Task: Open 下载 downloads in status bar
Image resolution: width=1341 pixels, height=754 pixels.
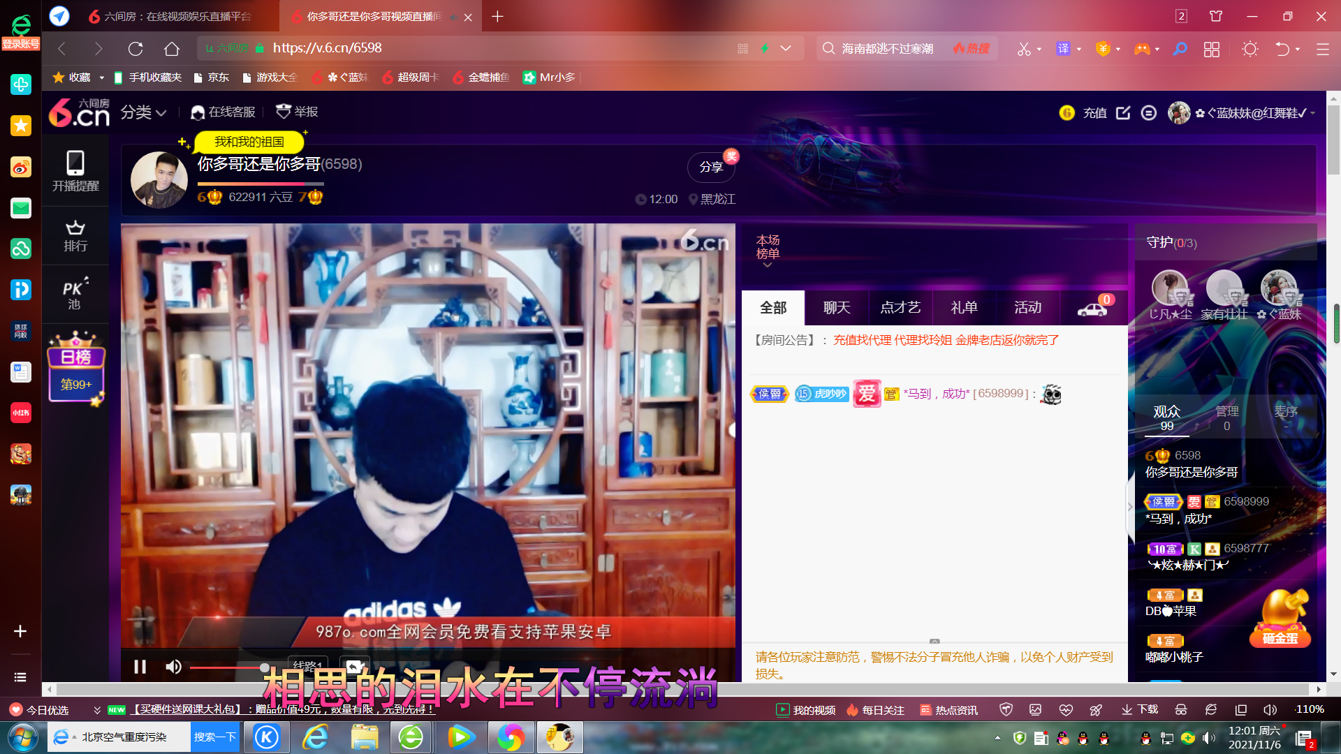Action: click(x=1140, y=709)
